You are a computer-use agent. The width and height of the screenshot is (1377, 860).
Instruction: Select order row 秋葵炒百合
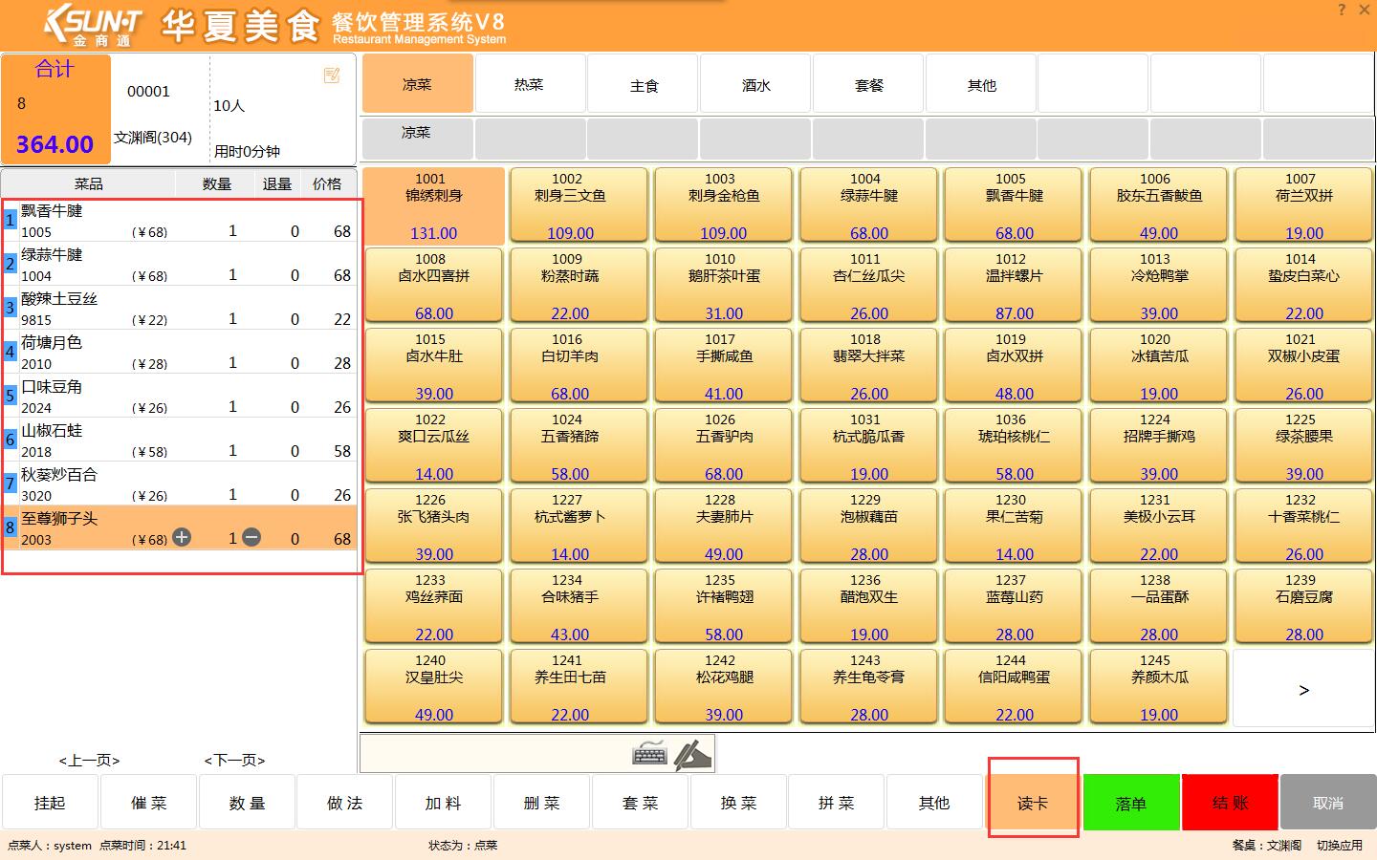181,484
